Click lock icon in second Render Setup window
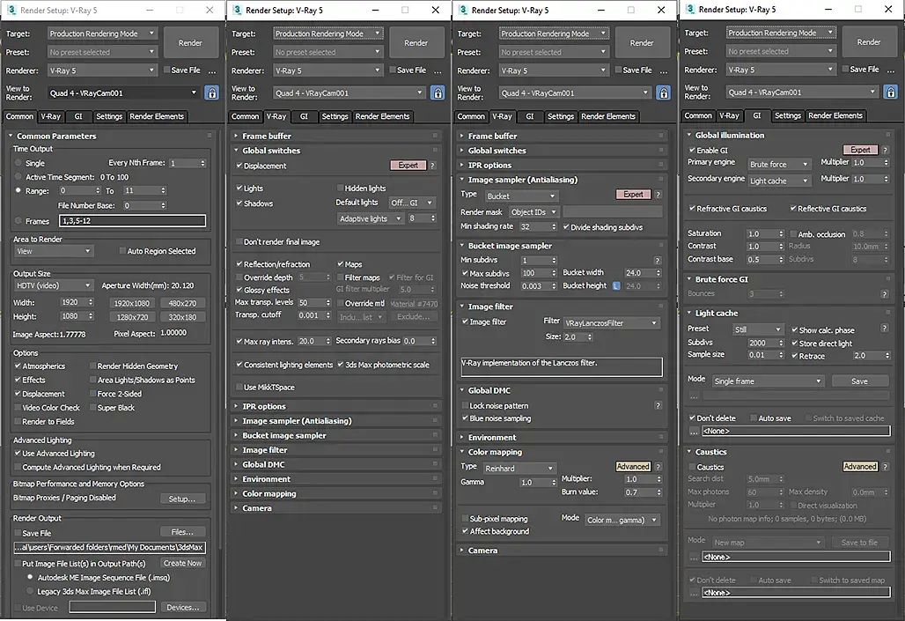 pyautogui.click(x=438, y=93)
